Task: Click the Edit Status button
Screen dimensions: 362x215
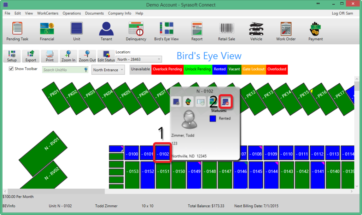Action: pos(106,56)
